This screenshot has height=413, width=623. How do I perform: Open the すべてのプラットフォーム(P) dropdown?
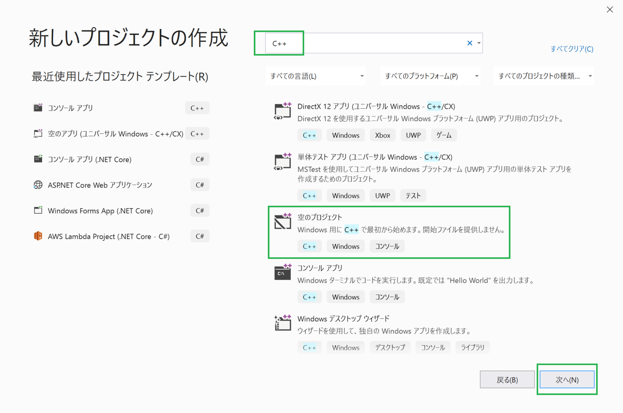[x=430, y=75]
